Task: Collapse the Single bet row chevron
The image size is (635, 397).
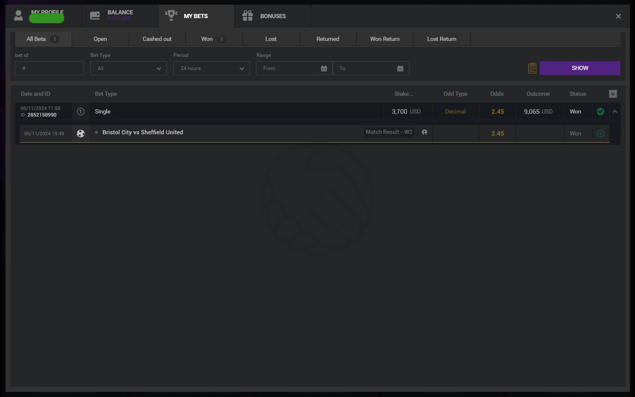Action: (615, 111)
